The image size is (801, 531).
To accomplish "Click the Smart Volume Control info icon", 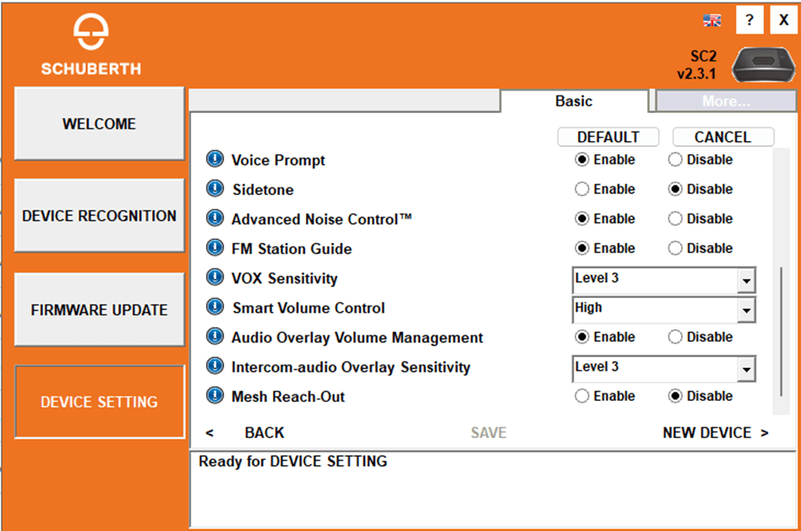I will (x=215, y=307).
